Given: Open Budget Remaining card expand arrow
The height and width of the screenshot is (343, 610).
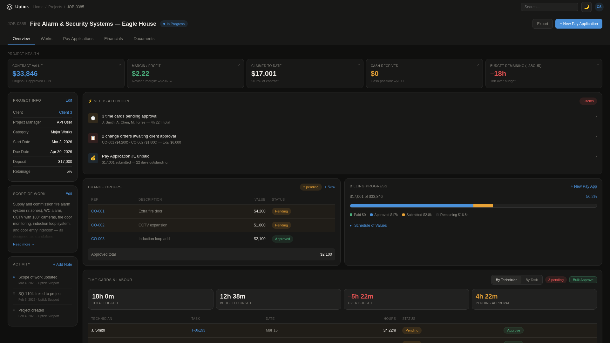Looking at the screenshot, I should click(598, 65).
